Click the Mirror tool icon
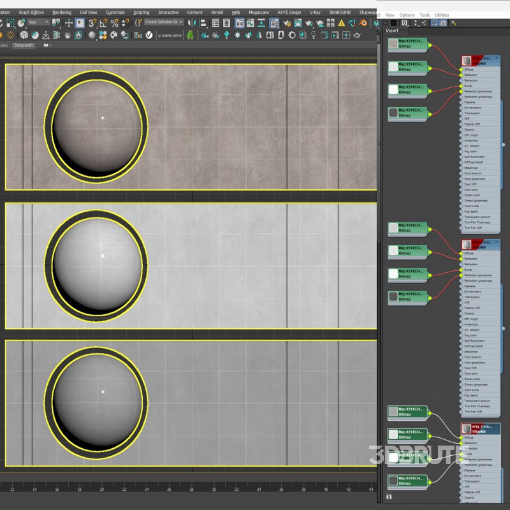The image size is (510, 510). click(x=193, y=22)
